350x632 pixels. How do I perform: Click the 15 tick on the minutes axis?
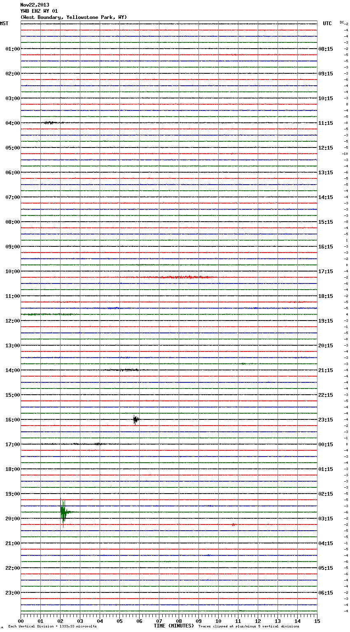(317, 621)
